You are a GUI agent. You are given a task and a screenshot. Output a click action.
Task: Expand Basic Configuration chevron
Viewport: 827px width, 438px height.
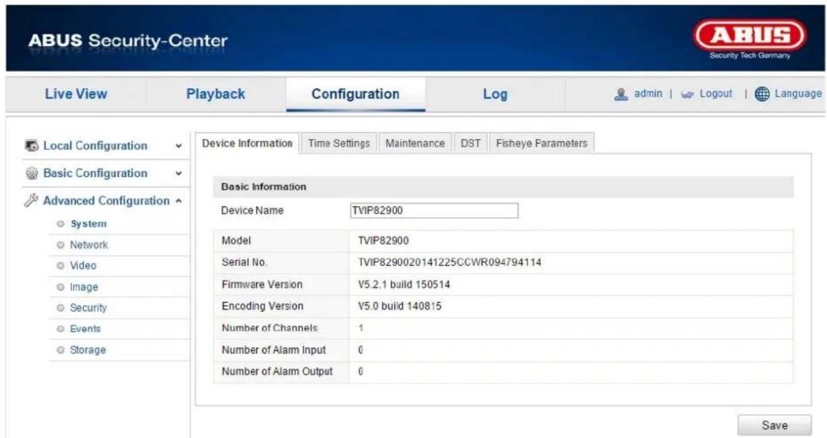(x=177, y=173)
